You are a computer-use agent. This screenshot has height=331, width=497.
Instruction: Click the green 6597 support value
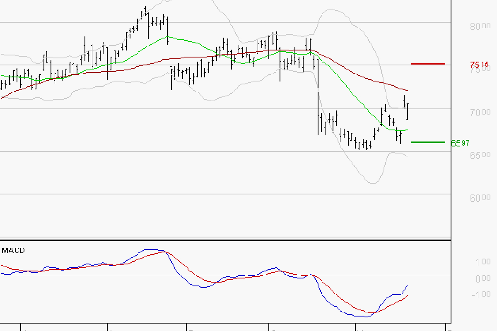point(461,143)
